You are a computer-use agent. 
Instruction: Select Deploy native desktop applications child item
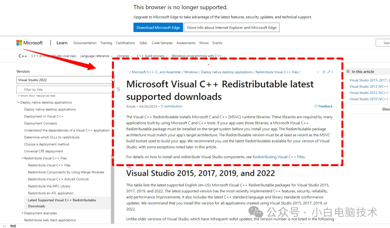click(x=50, y=109)
